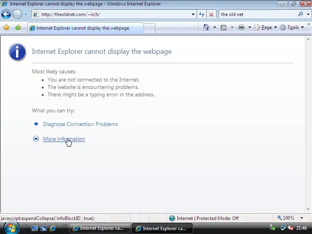Click the muted volume tray icon
The width and height of the screenshot is (312, 234).
coord(291,228)
